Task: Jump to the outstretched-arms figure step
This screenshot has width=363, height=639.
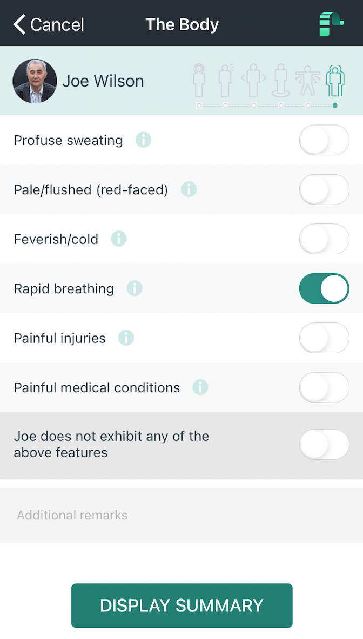Action: click(308, 81)
